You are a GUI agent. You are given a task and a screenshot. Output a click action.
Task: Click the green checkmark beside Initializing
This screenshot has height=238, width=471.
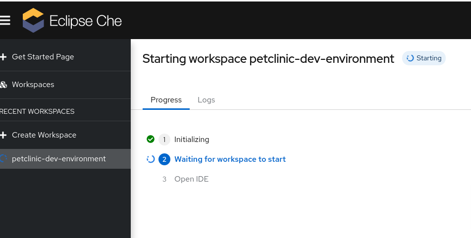click(x=151, y=139)
